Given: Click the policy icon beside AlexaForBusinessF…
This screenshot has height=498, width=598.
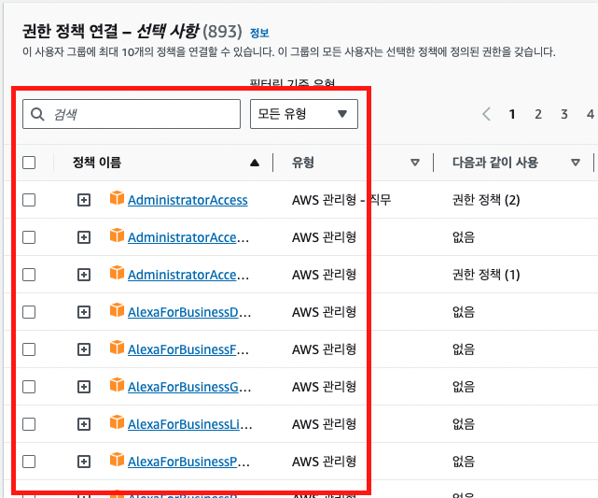Looking at the screenshot, I should click(x=117, y=348).
